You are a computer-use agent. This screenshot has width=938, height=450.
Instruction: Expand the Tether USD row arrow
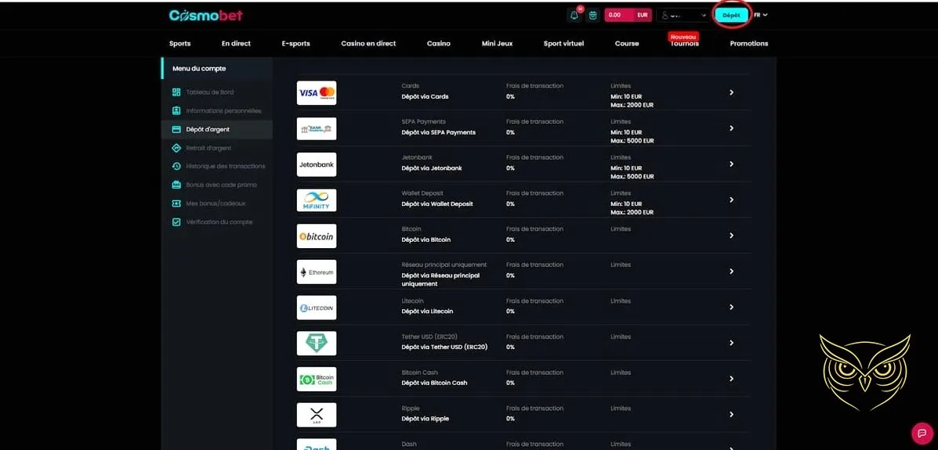click(731, 343)
